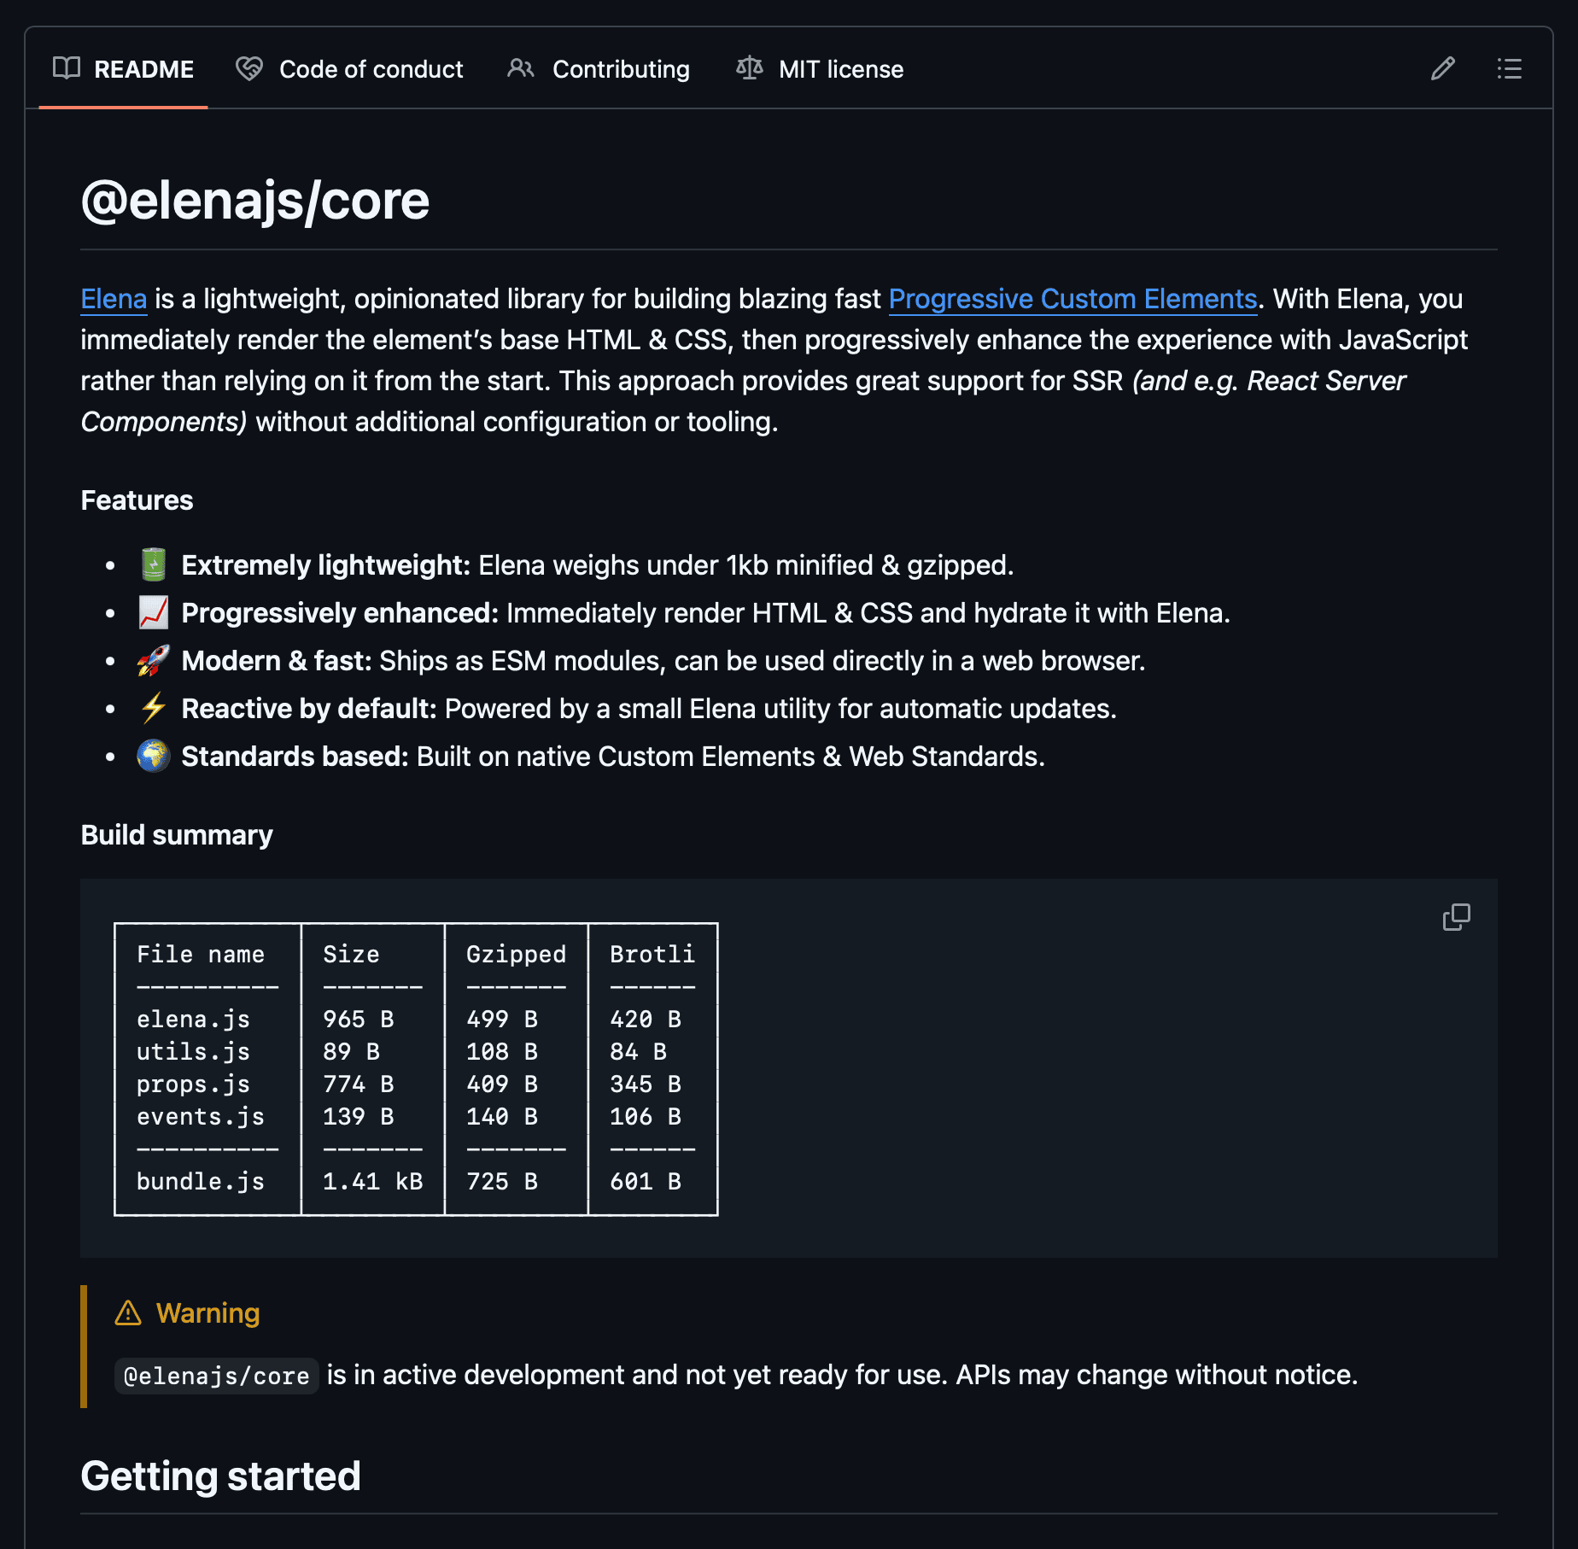This screenshot has width=1578, height=1549.
Task: Click the chart emoji beside Progressively enhanced
Action: pyautogui.click(x=154, y=613)
